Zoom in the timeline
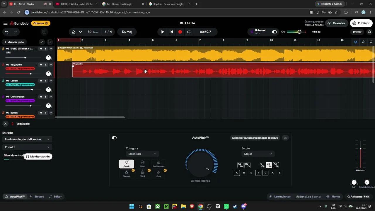This screenshot has width=375, height=211. click(371, 42)
